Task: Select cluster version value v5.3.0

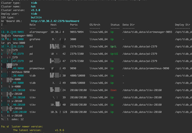Action: point(36,10)
